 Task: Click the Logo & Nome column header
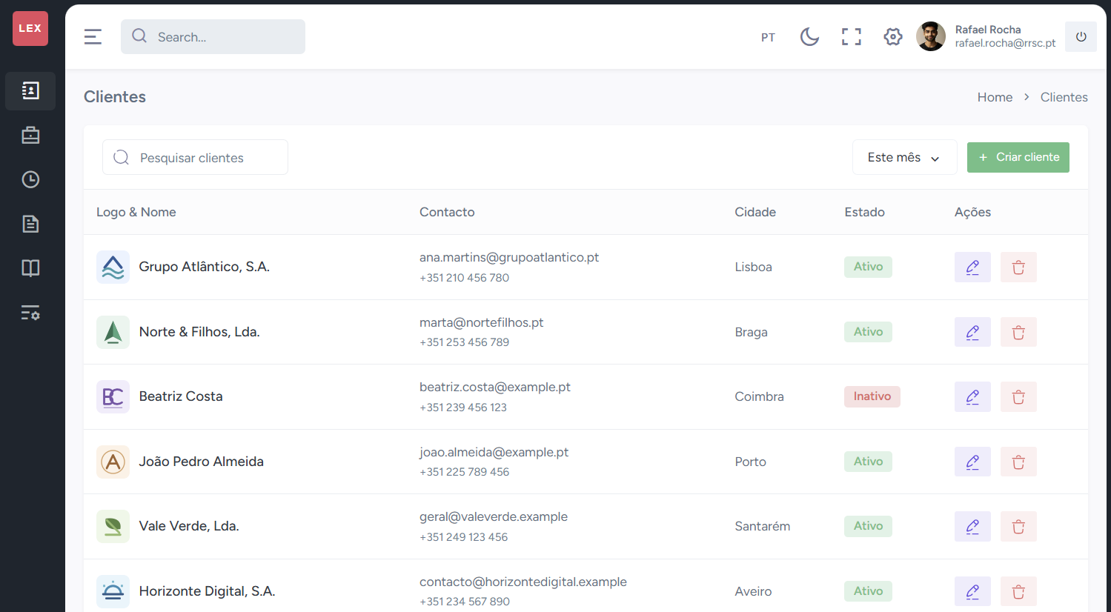pyautogui.click(x=136, y=212)
